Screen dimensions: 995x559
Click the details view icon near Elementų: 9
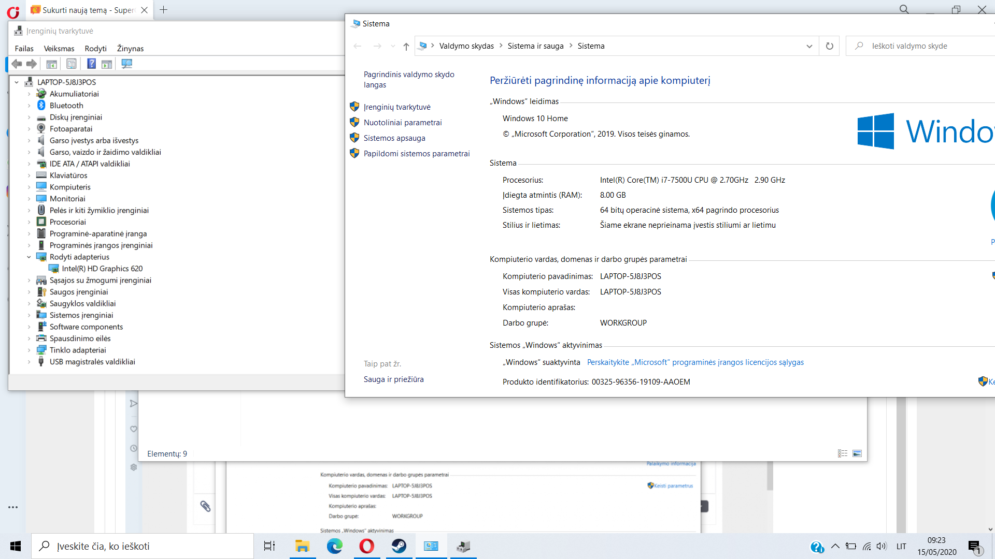coord(843,453)
